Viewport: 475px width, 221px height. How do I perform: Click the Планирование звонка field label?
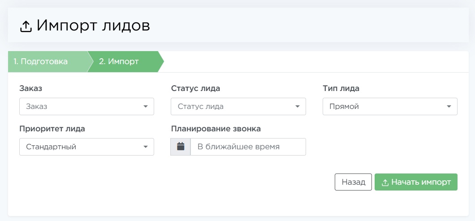tap(216, 129)
